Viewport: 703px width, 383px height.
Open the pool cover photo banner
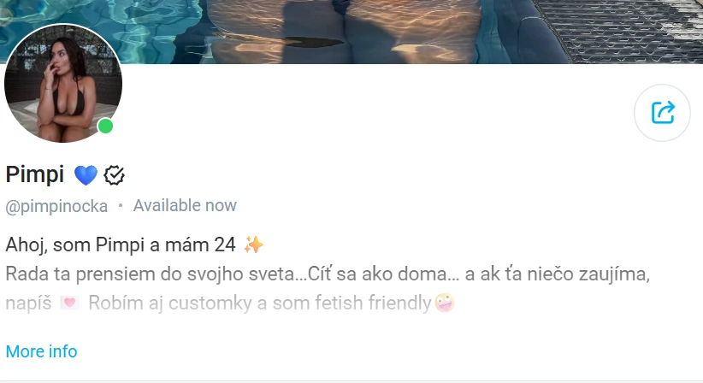(x=351, y=32)
